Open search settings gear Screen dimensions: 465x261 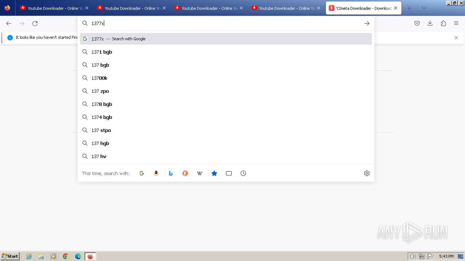pos(367,173)
